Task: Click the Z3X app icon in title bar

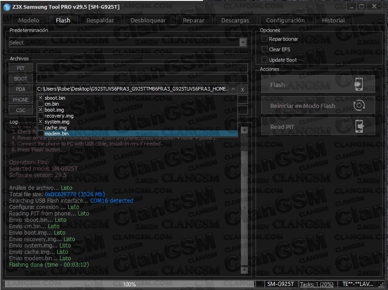Action: [6, 7]
